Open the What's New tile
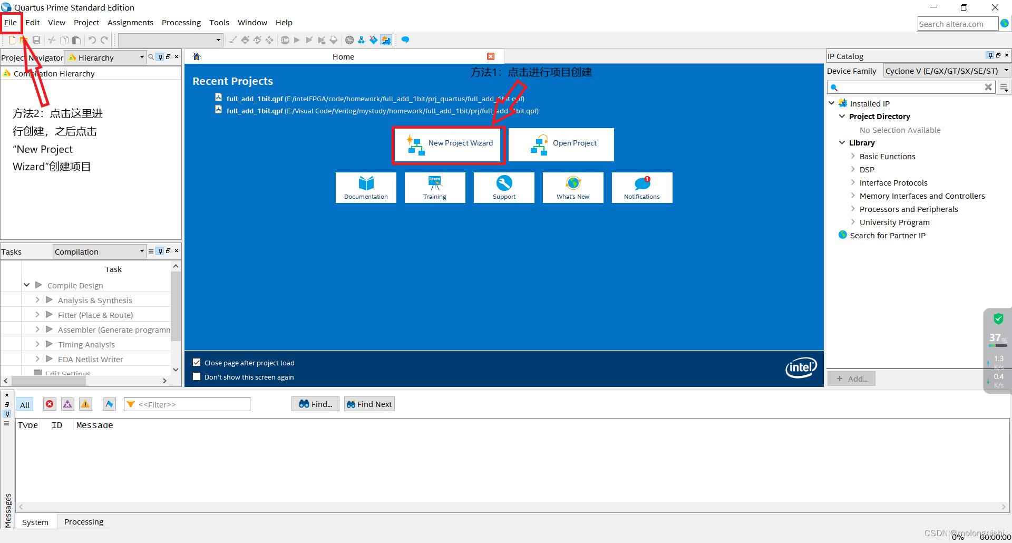This screenshot has width=1012, height=543. (573, 188)
